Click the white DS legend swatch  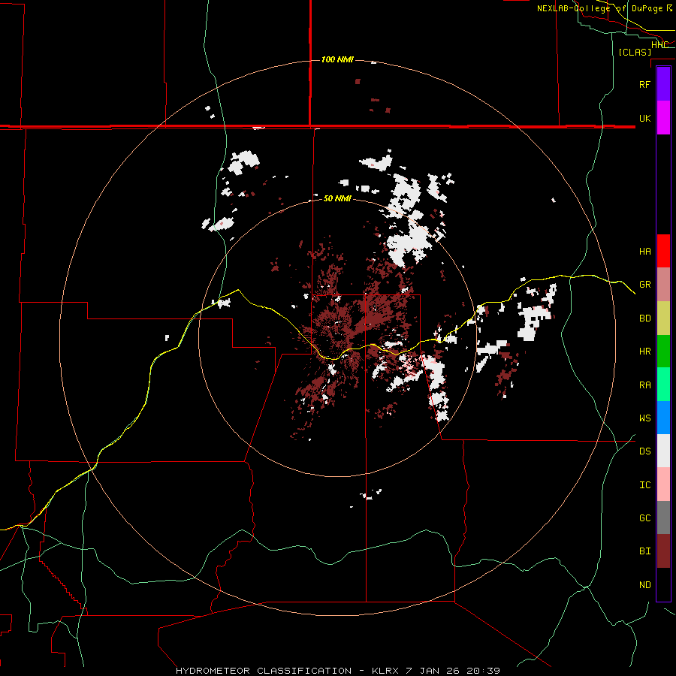(663, 451)
